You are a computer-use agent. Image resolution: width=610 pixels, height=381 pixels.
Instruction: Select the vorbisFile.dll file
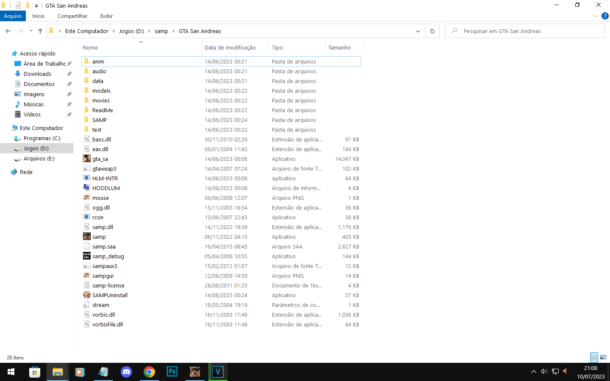(108, 324)
